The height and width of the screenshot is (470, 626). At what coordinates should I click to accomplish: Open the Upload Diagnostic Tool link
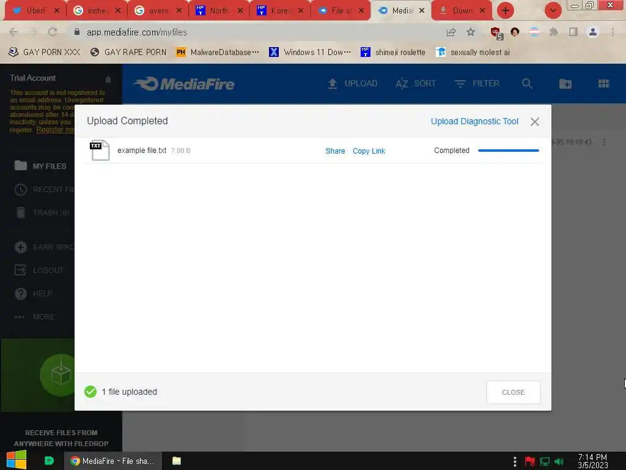474,122
